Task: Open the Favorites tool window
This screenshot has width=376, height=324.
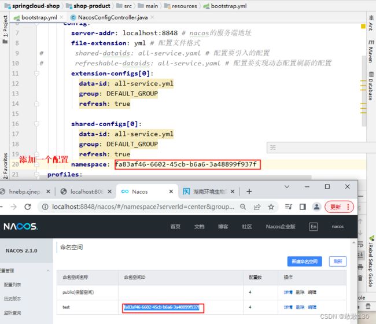Action: 5,167
